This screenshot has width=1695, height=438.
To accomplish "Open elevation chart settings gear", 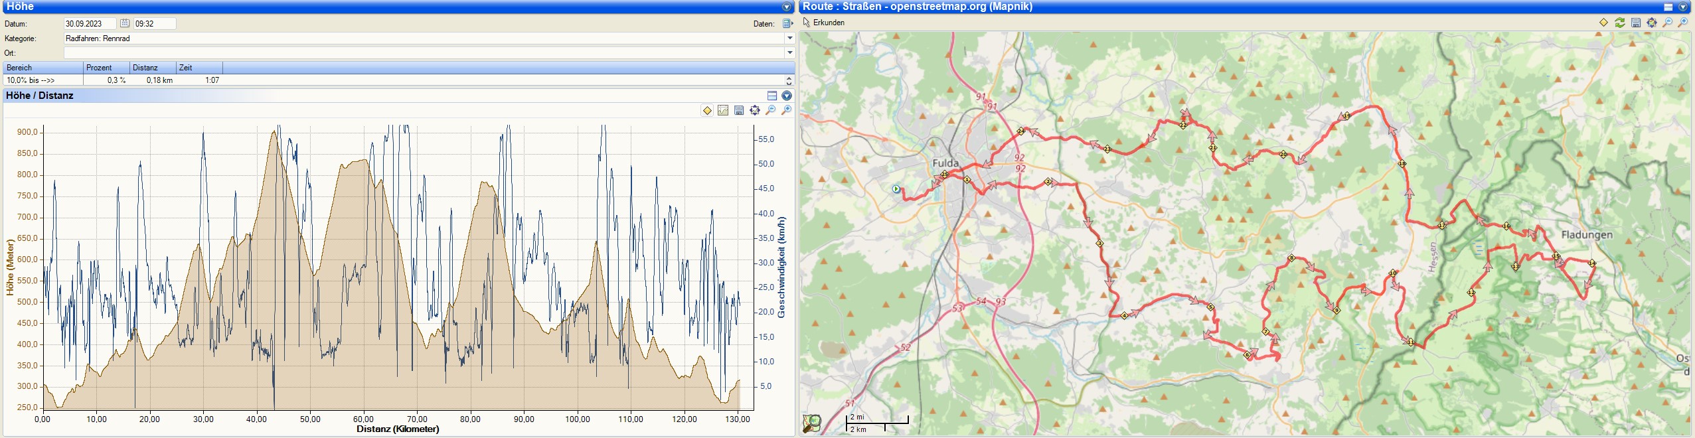I will click(755, 110).
